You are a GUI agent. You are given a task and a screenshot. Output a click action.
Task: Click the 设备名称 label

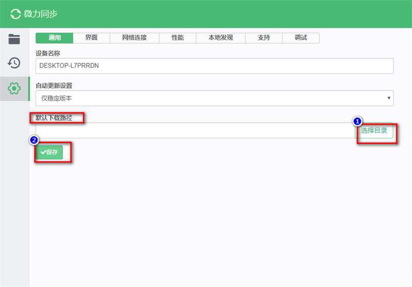(x=48, y=53)
